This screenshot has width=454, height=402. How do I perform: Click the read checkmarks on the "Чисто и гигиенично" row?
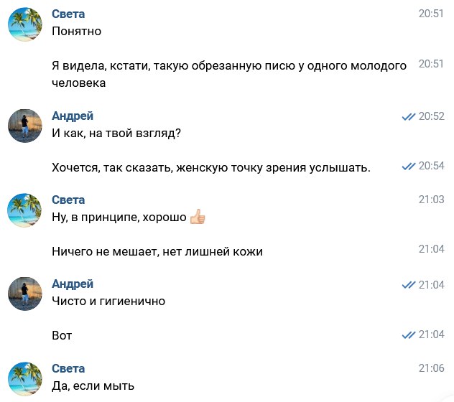(x=409, y=285)
